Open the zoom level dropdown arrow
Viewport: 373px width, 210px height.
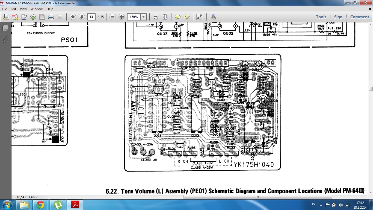point(144,17)
